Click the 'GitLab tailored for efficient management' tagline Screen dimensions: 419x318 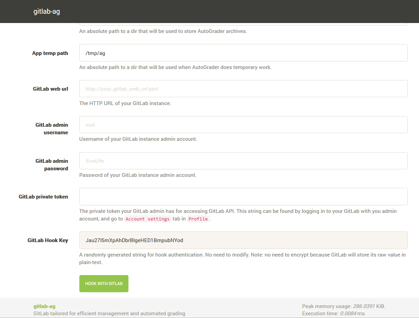[x=109, y=314]
